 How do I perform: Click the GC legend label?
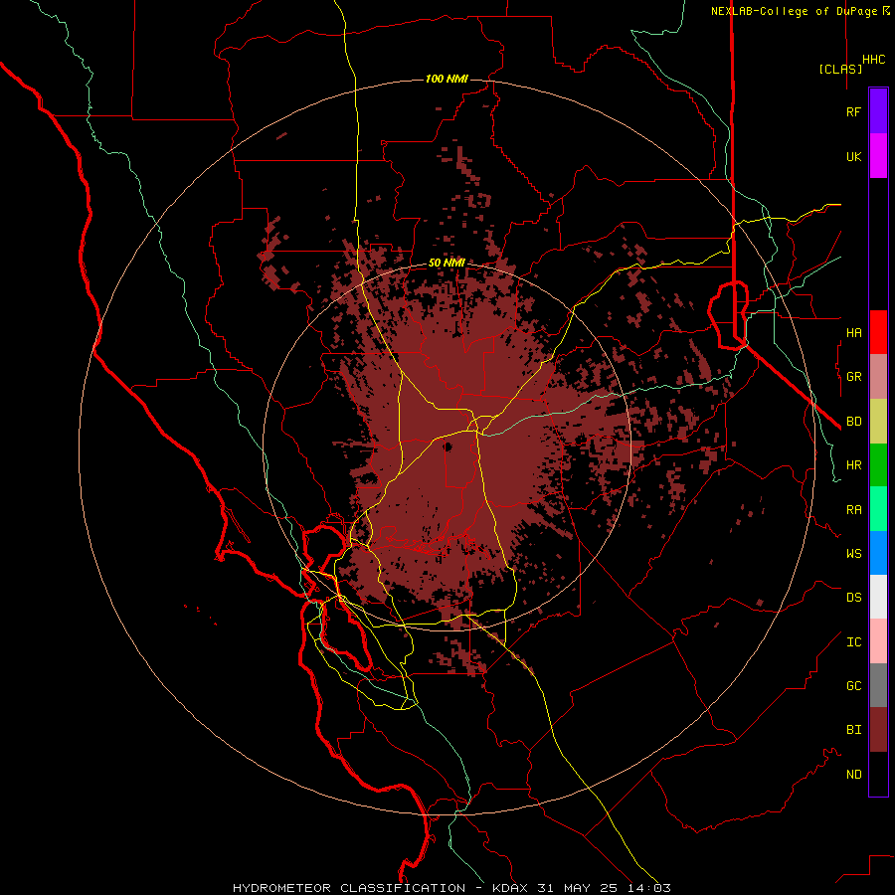pyautogui.click(x=853, y=685)
